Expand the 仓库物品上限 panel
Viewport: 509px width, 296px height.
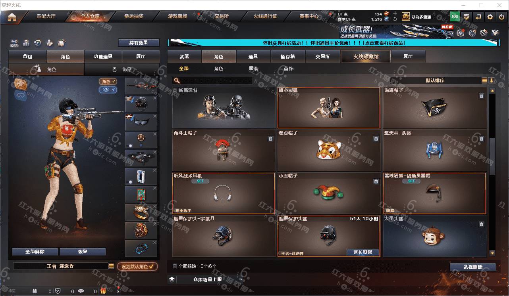[172, 279]
